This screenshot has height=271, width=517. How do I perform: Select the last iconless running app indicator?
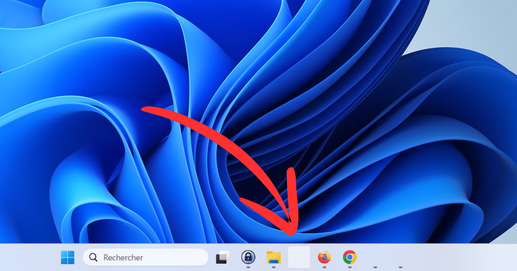[x=400, y=267]
